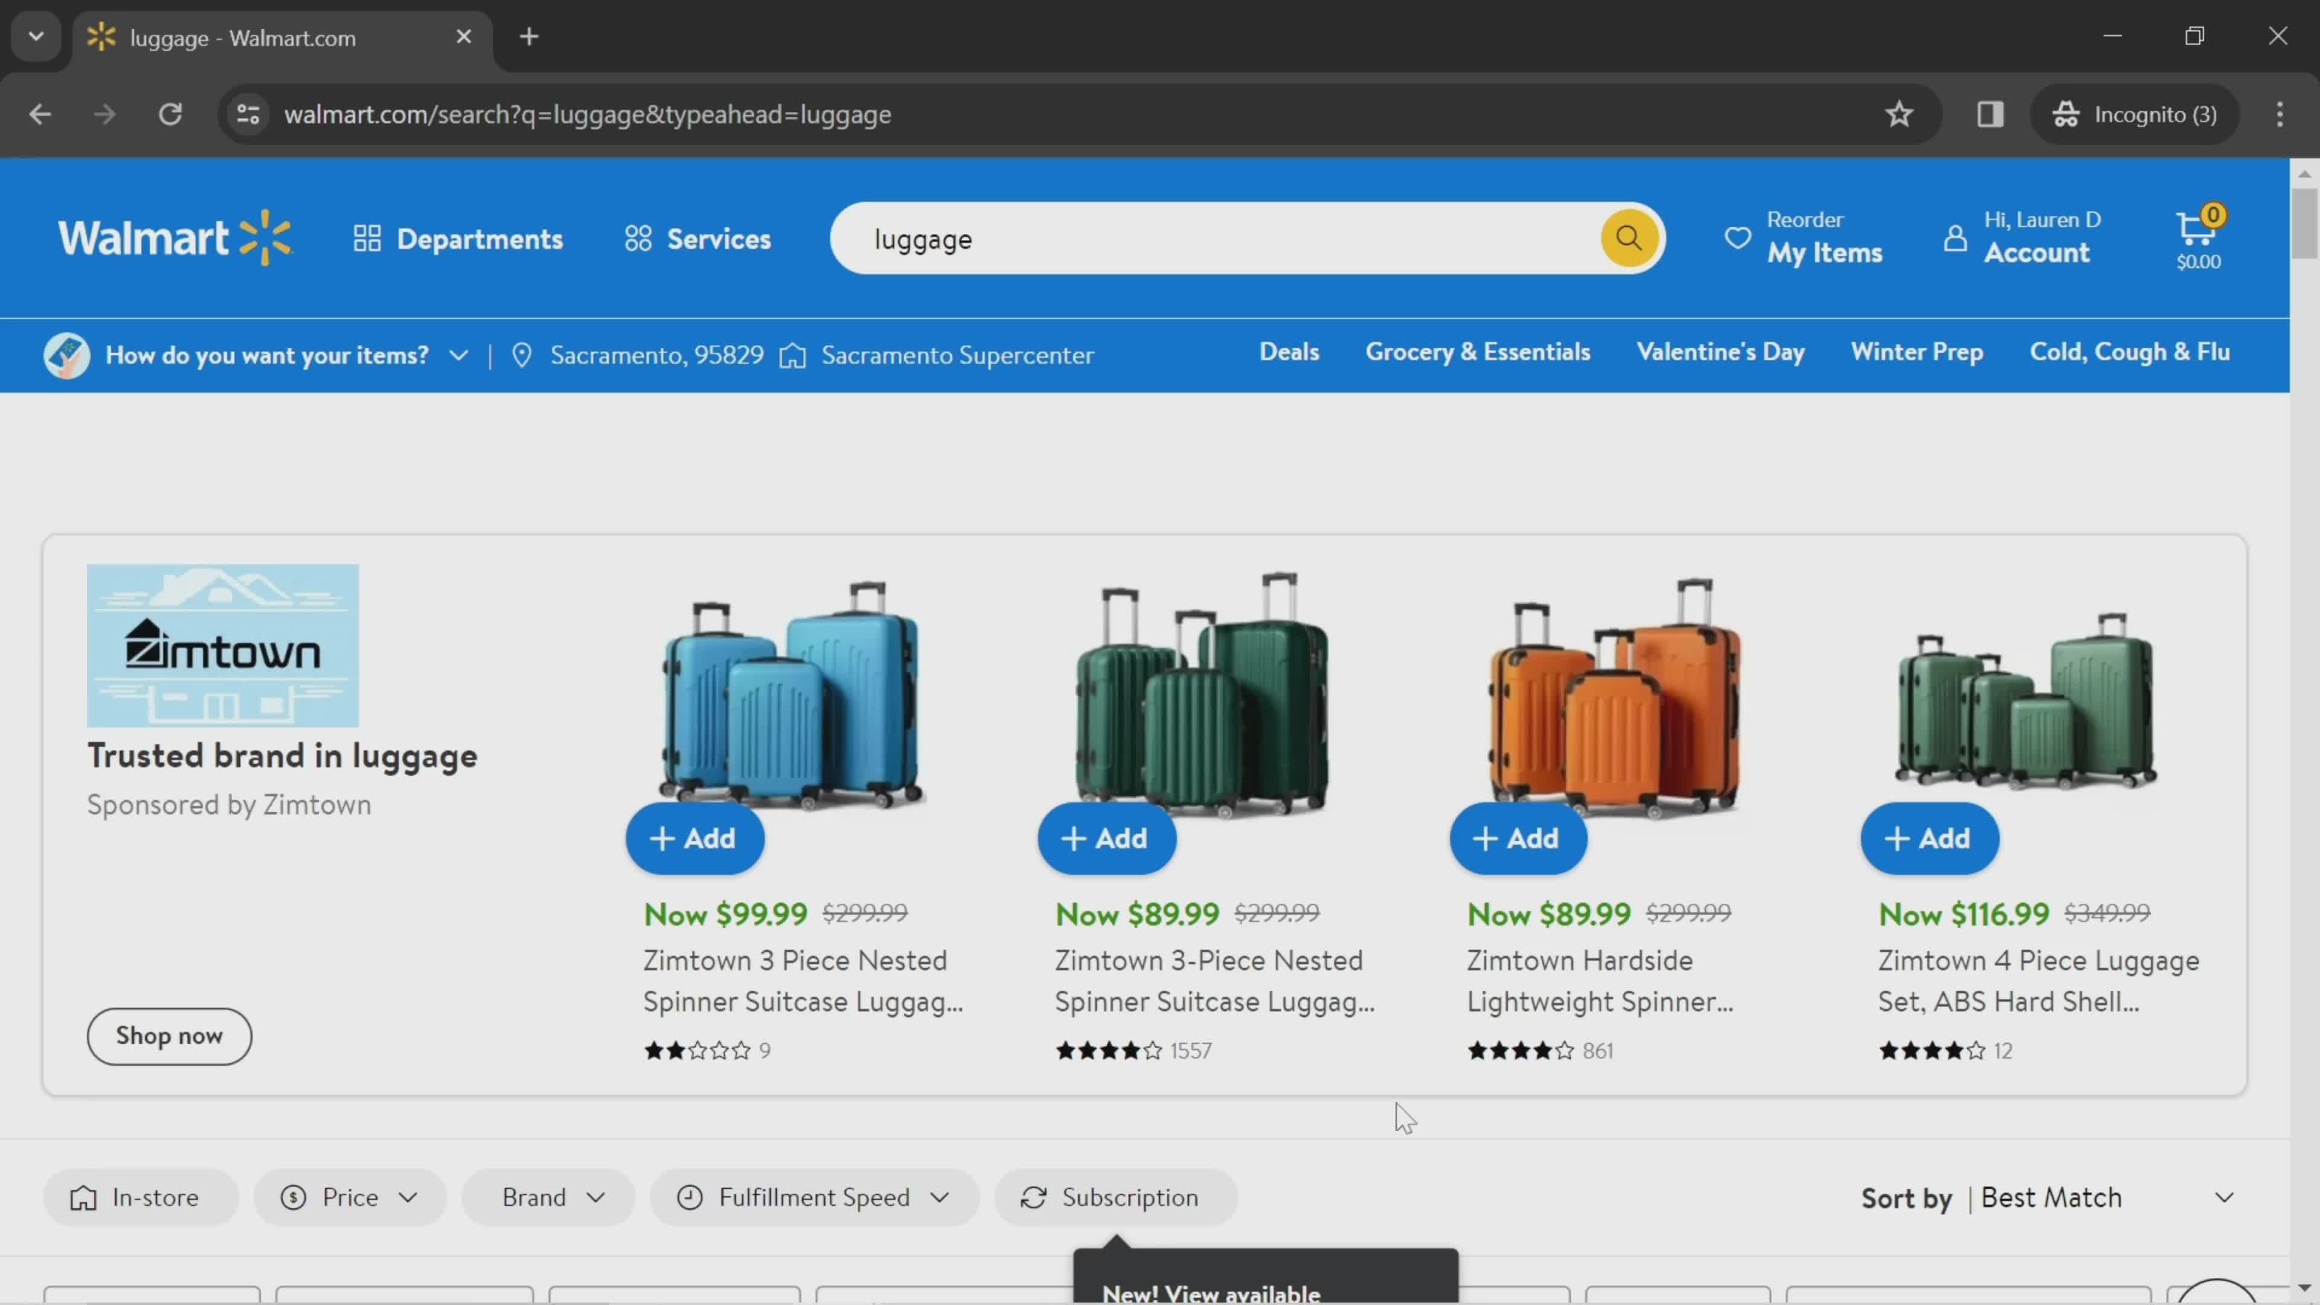Open the Services menu
The width and height of the screenshot is (2320, 1305).
point(698,239)
